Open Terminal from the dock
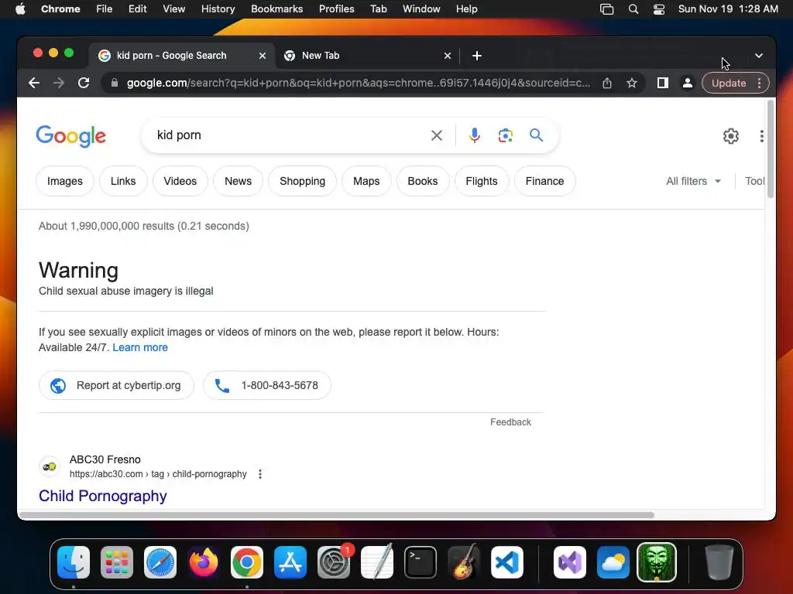The image size is (793, 594). 421,562
